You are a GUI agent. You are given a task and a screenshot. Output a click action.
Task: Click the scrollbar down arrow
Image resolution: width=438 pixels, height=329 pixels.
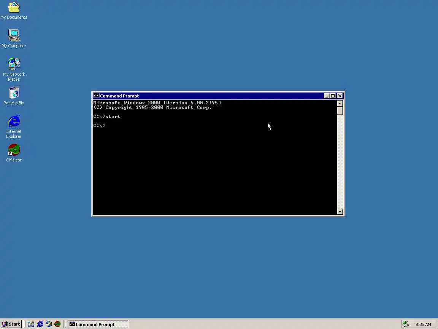click(340, 212)
